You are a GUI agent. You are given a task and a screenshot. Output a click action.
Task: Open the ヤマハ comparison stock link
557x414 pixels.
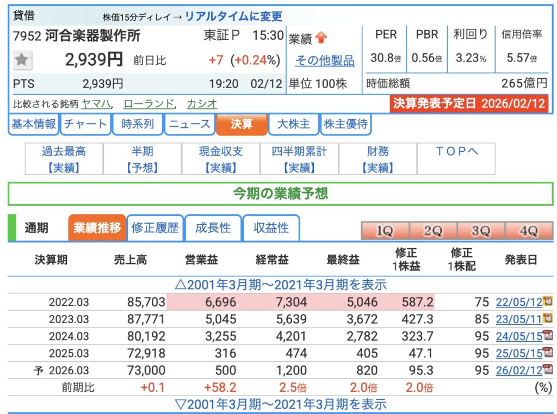(x=96, y=103)
